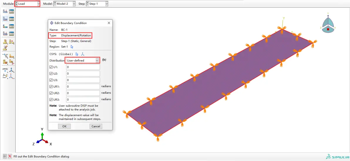Select the Partition Edge tool
The image size is (350, 161).
pyautogui.click(x=5, y=42)
